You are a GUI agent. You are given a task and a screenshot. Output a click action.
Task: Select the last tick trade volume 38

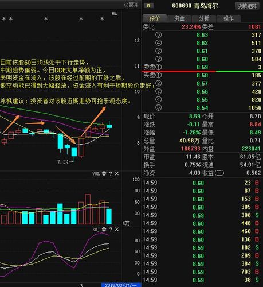pyautogui.click(x=248, y=280)
